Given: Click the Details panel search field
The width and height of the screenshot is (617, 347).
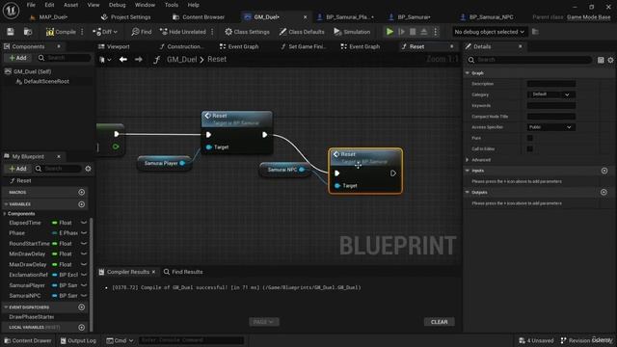Looking at the screenshot, I should (x=529, y=60).
